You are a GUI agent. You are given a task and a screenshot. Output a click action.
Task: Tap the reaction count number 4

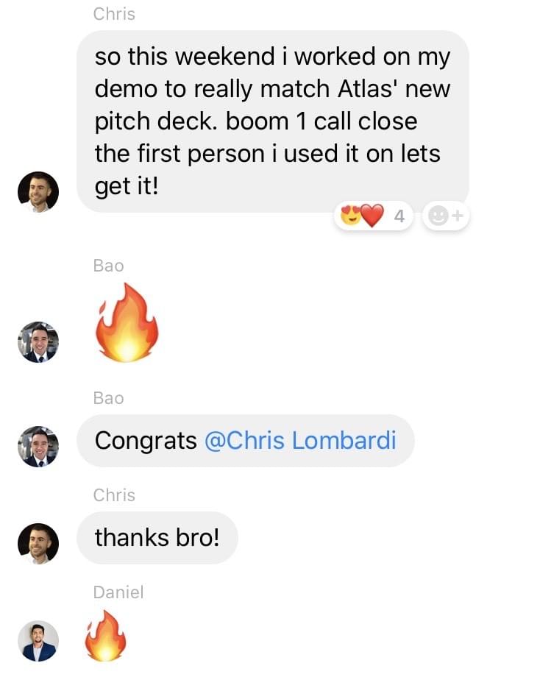tap(399, 216)
